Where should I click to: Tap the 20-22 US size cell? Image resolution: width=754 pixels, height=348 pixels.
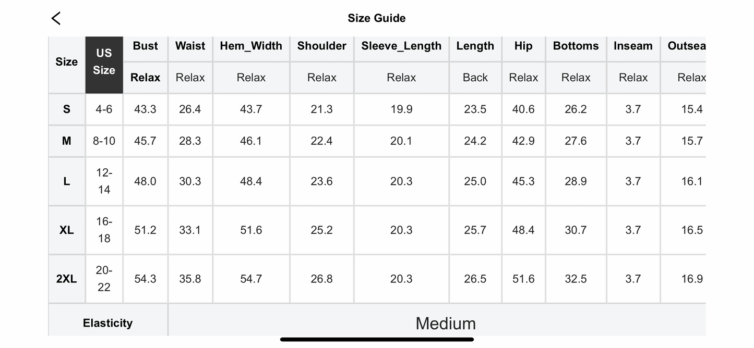pyautogui.click(x=104, y=279)
